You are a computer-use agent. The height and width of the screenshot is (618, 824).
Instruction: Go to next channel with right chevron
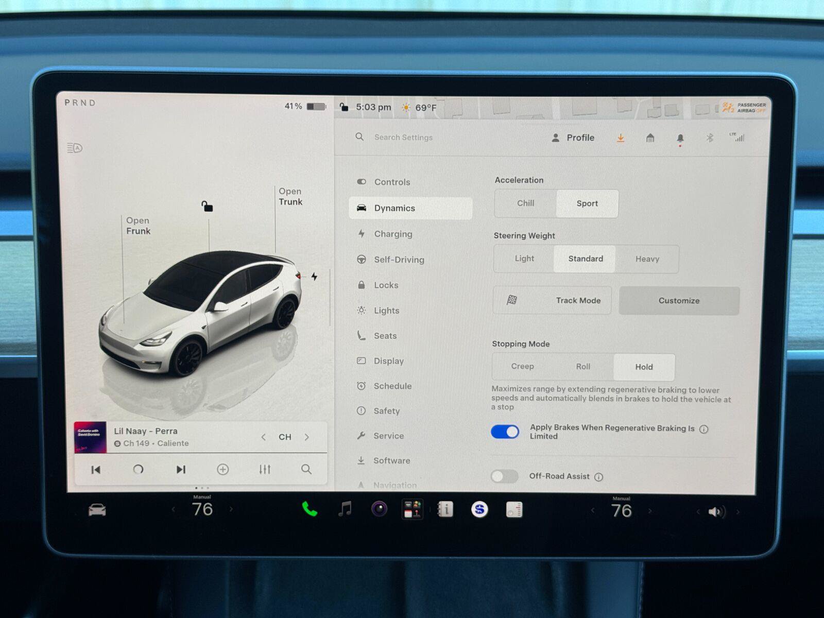click(x=307, y=437)
